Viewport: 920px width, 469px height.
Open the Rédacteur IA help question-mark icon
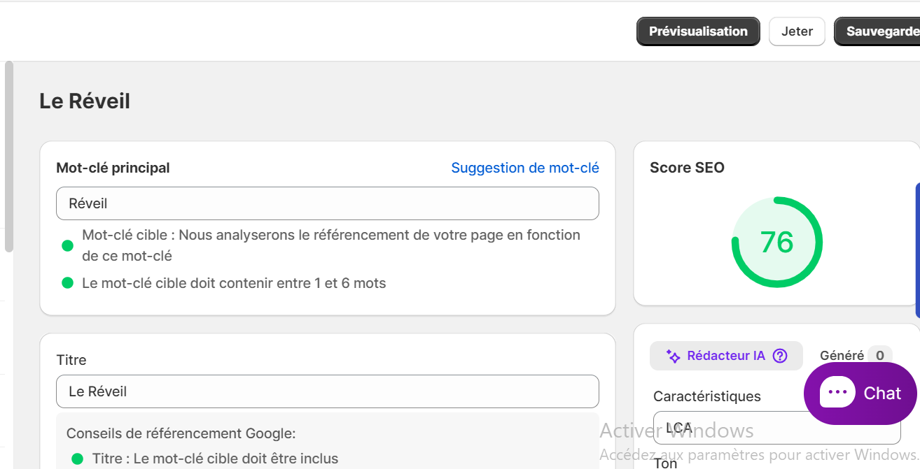pos(780,356)
